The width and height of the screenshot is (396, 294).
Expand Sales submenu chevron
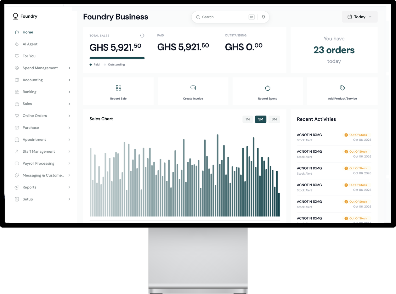[x=69, y=104]
